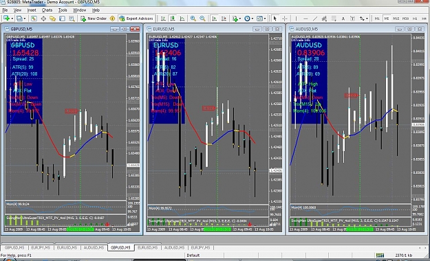The height and width of the screenshot is (261, 430).
Task: Expand the Periods dropdown arrow
Action: click(252, 19)
